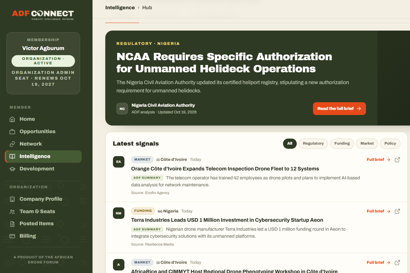Open Terra Industries story external link icon

point(397,211)
